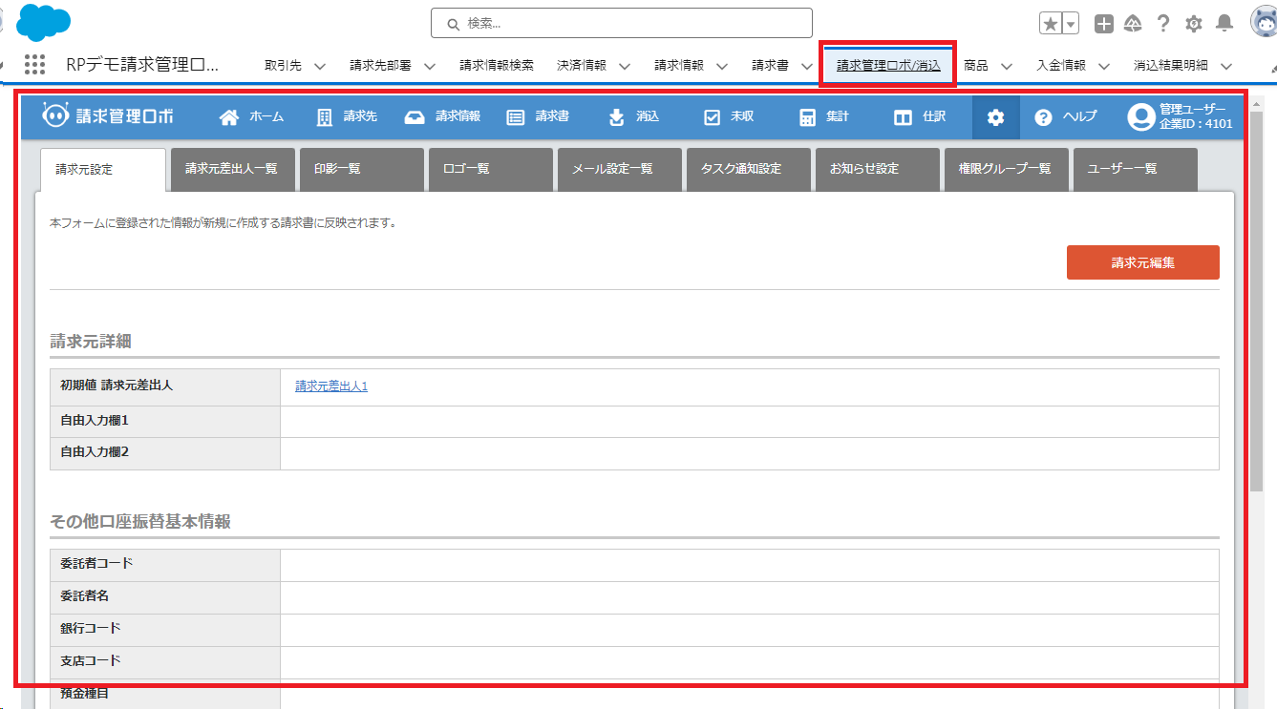
Task: Click the ホーム house icon
Action: point(229,117)
